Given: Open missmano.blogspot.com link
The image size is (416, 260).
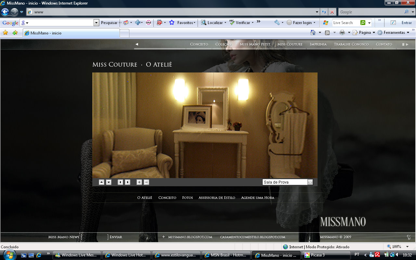Looking at the screenshot, I should point(190,237).
